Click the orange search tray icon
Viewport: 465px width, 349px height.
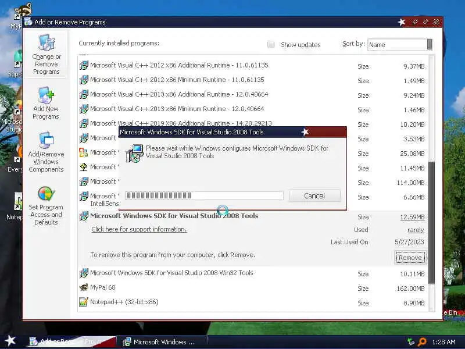click(x=422, y=342)
